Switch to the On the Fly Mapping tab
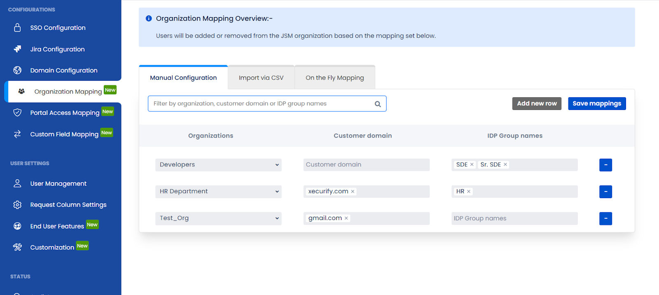Image resolution: width=659 pixels, height=295 pixels. 335,77
